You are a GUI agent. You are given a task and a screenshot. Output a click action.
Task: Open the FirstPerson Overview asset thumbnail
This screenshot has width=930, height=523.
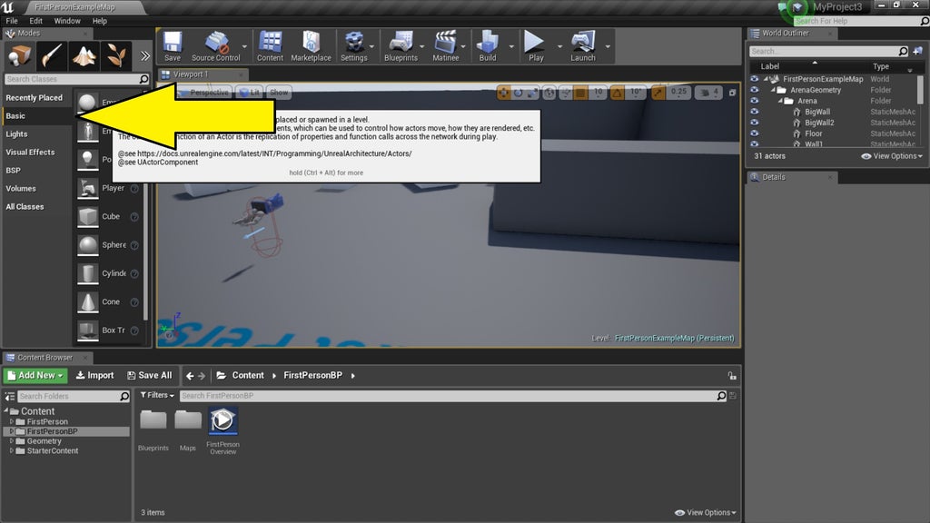(x=223, y=420)
